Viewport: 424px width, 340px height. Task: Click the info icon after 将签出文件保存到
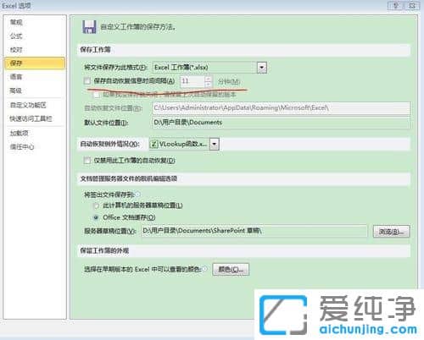click(138, 195)
